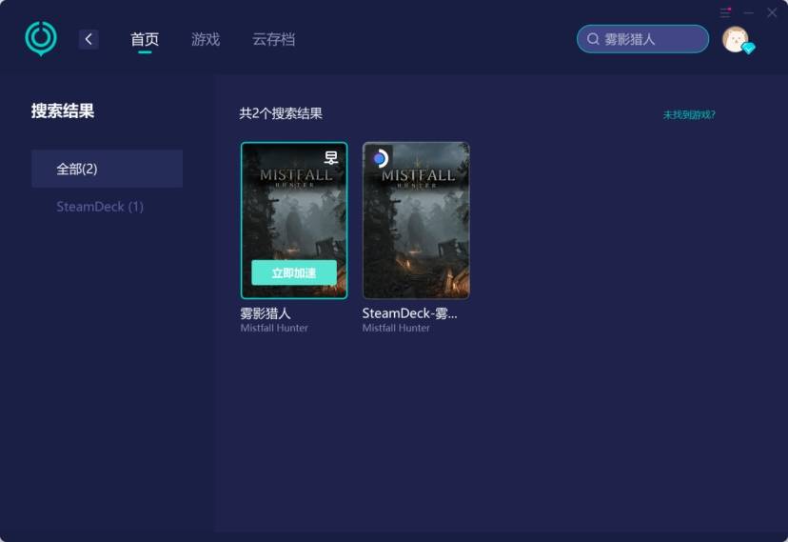Open the 云存档 tab
This screenshot has height=542, width=788.
[273, 39]
